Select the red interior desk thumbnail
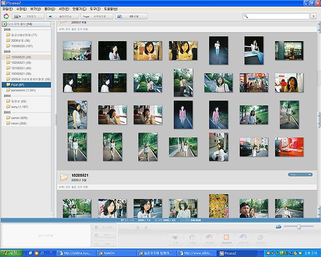321x257 pixels. coord(289,147)
